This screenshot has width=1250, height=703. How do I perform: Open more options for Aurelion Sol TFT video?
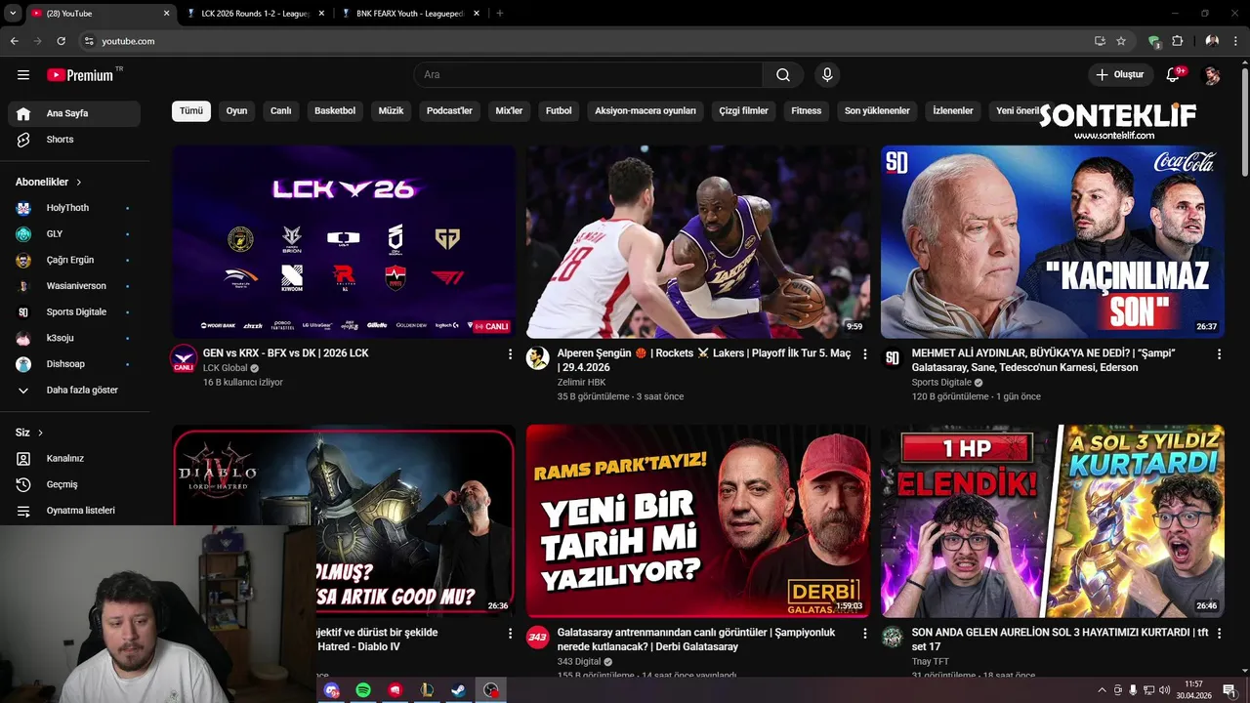1219,634
